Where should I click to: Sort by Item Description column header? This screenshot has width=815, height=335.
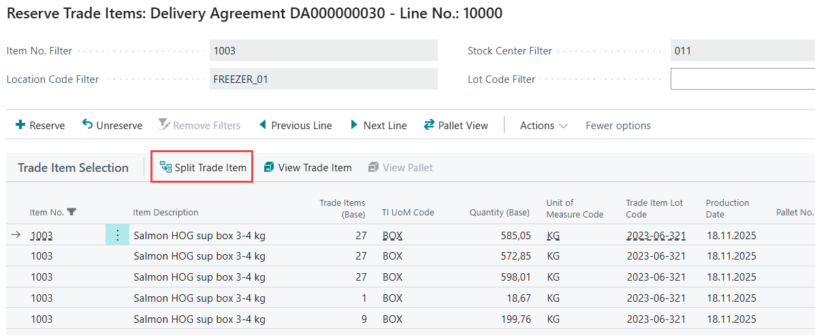[x=165, y=213]
